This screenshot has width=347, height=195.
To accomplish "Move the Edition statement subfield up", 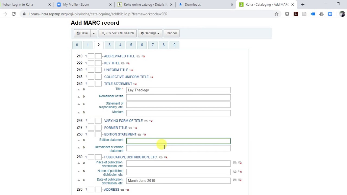I will tap(79, 140).
